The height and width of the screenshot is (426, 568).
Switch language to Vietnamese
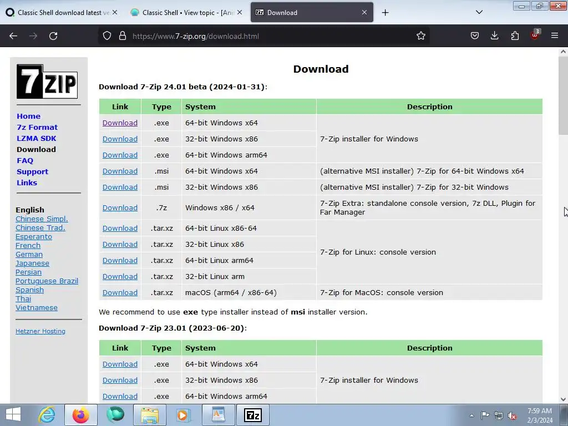click(x=36, y=307)
